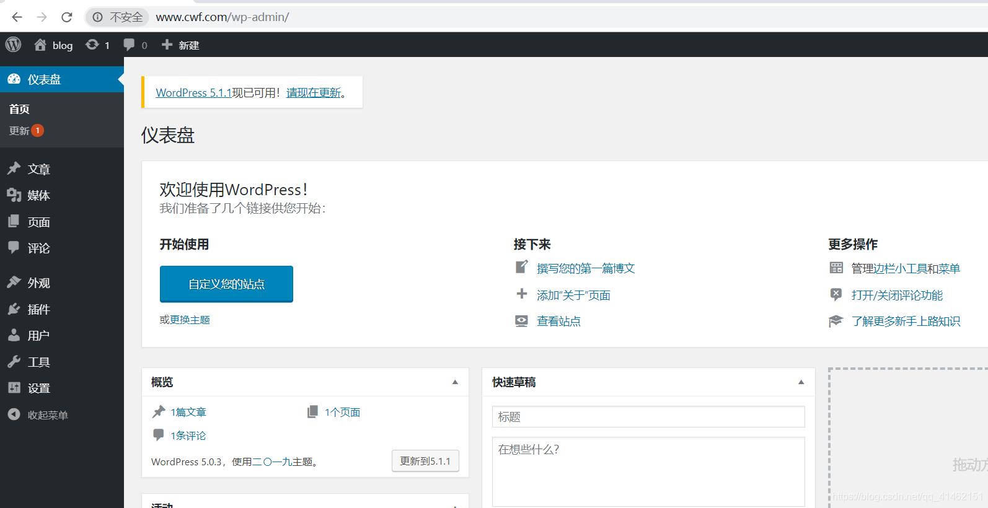This screenshot has height=508, width=988.
Task: Click the 在想些什么? text area
Action: tap(648, 471)
